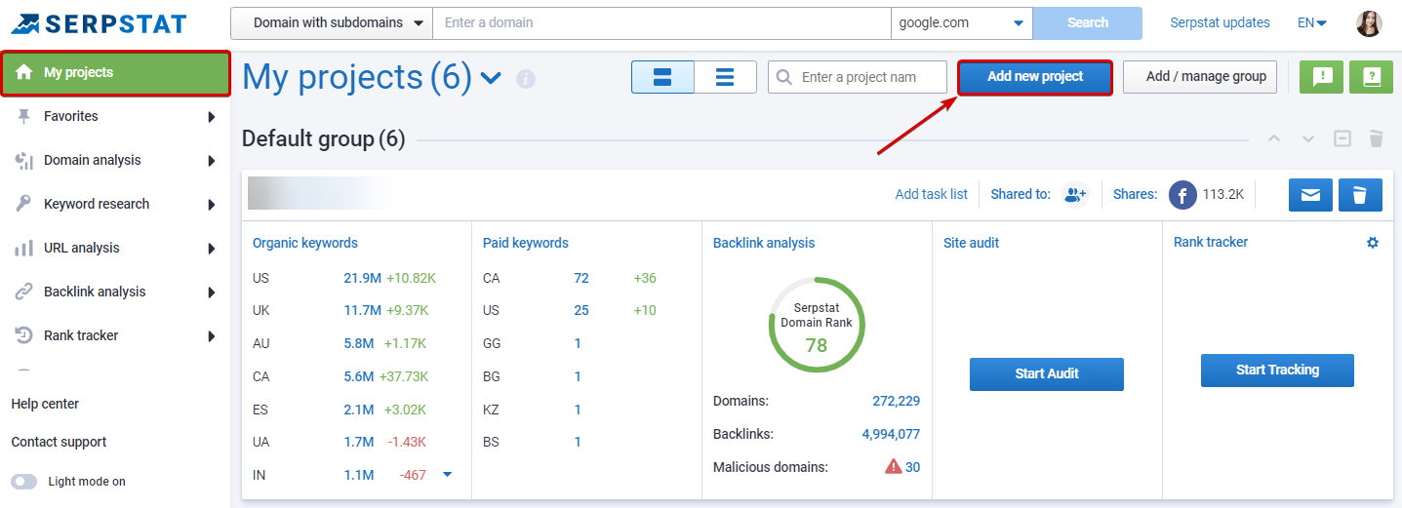Open Keyword research sidebar section
1402x508 pixels.
click(x=115, y=205)
